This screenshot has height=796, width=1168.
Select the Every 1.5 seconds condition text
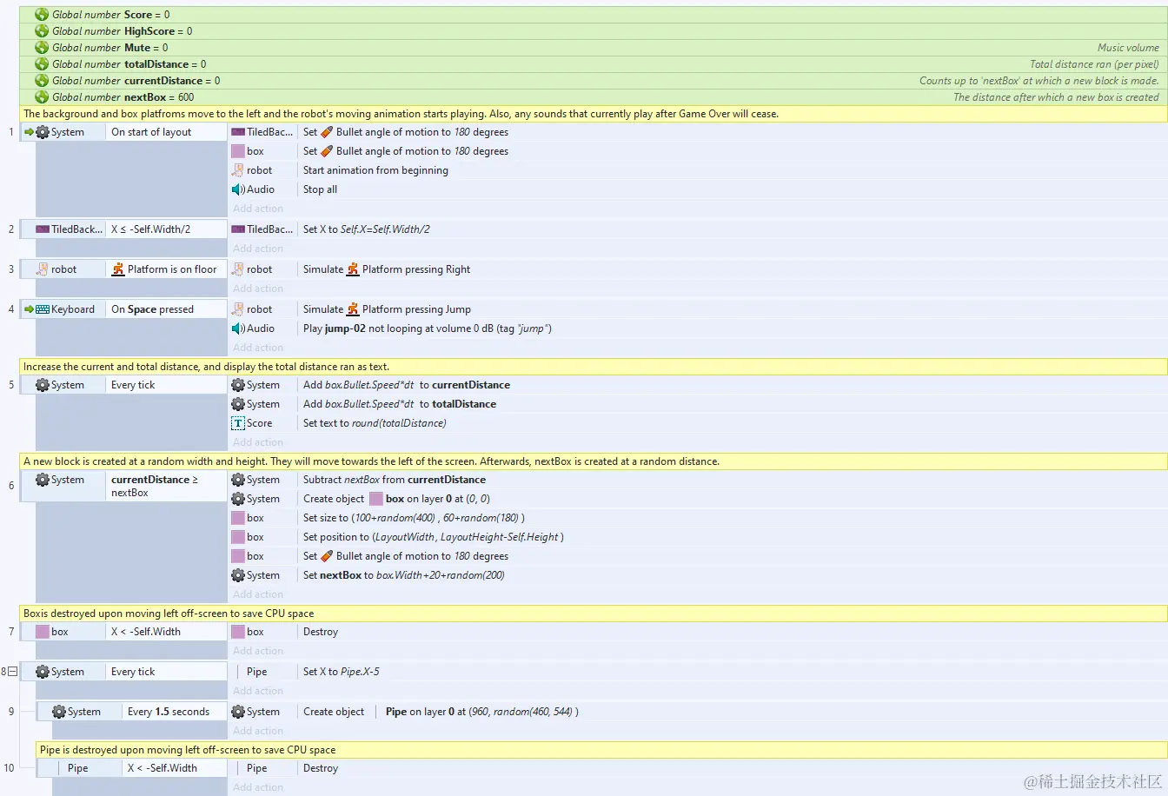[169, 712]
